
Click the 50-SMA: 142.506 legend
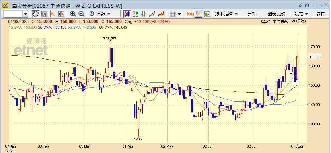coord(82,27)
